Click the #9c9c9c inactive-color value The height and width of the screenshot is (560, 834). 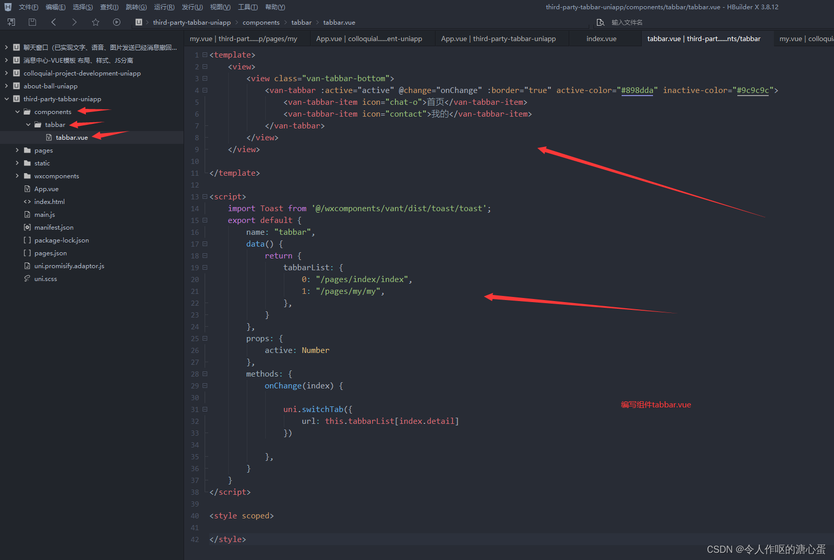753,90
